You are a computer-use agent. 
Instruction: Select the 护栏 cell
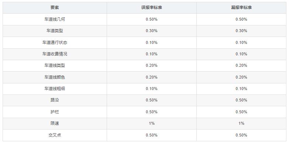(55, 112)
